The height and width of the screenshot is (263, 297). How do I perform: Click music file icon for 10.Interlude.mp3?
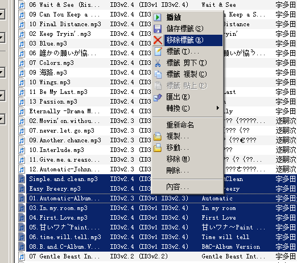pyautogui.click(x=22, y=150)
